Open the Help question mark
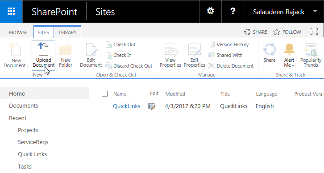This screenshot has height=173, width=324. (x=233, y=11)
